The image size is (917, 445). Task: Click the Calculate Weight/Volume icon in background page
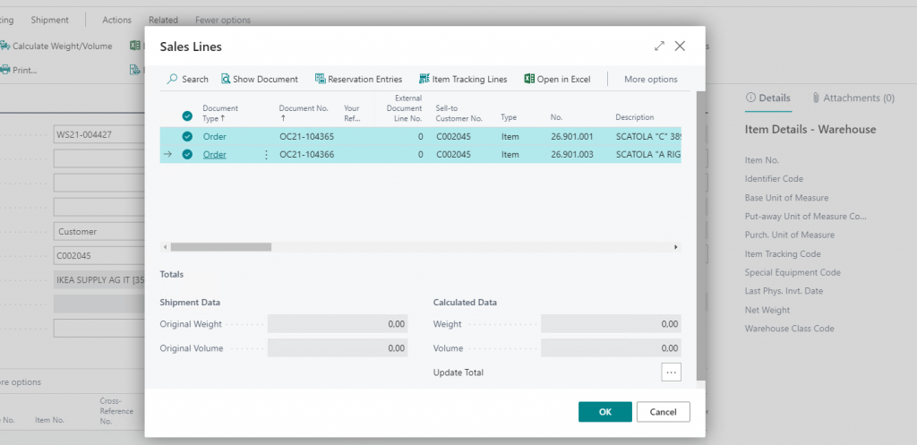(4, 46)
